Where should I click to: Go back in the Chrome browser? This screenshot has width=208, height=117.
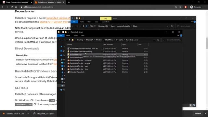3,7
